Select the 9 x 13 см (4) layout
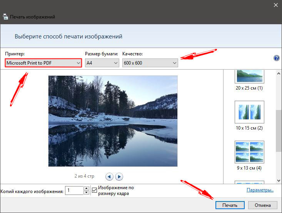 [x=249, y=156]
